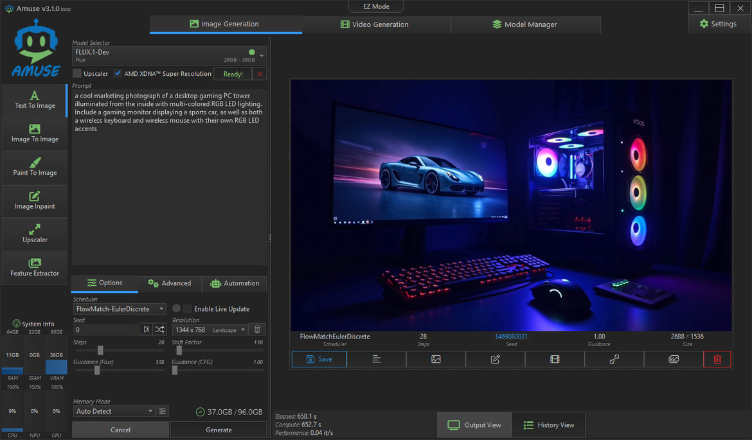
Task: Enable the Upscaler checkbox
Action: click(76, 73)
